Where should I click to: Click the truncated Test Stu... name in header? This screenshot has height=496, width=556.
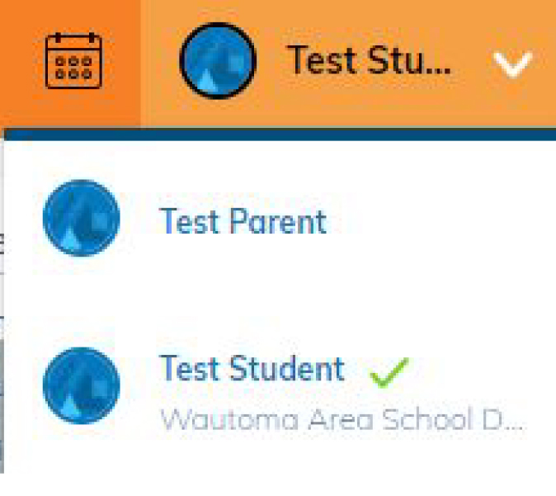click(x=369, y=60)
